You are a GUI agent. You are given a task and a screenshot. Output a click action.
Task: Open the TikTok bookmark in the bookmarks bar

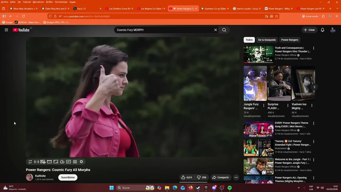click(28, 22)
